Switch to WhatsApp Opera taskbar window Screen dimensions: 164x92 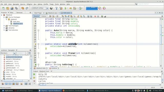tap(24, 90)
